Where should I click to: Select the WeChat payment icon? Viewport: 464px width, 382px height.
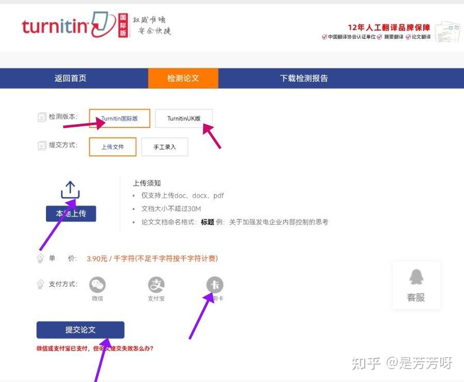[98, 284]
